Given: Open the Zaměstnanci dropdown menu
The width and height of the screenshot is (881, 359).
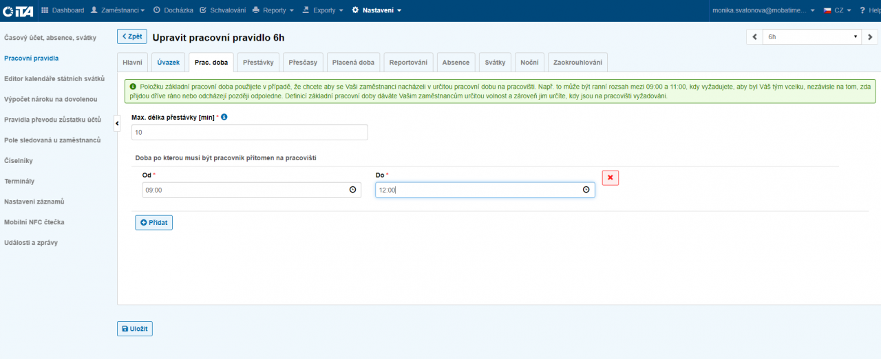Looking at the screenshot, I should pos(118,10).
